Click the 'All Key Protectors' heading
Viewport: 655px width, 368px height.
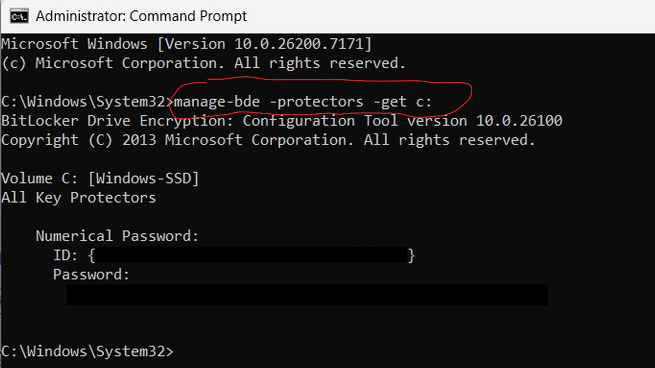point(78,197)
